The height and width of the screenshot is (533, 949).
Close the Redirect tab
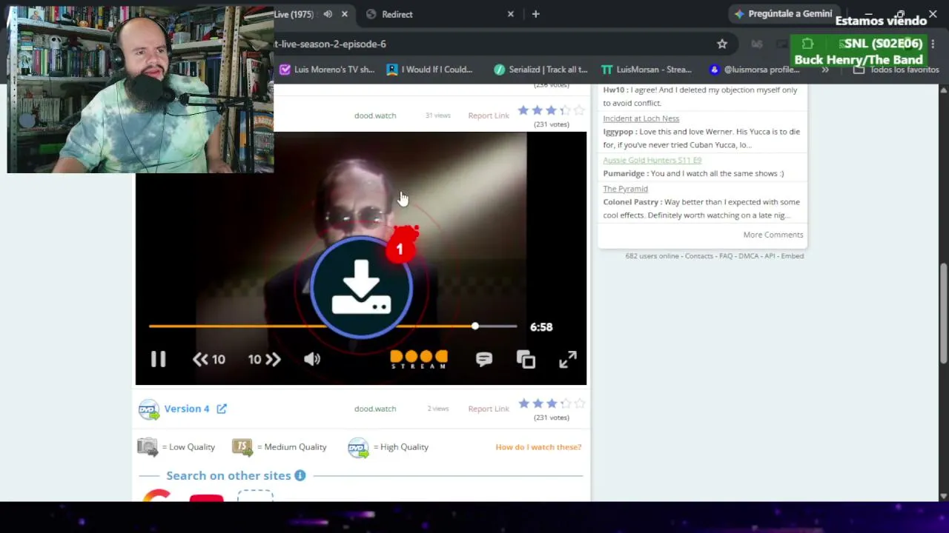coord(510,14)
